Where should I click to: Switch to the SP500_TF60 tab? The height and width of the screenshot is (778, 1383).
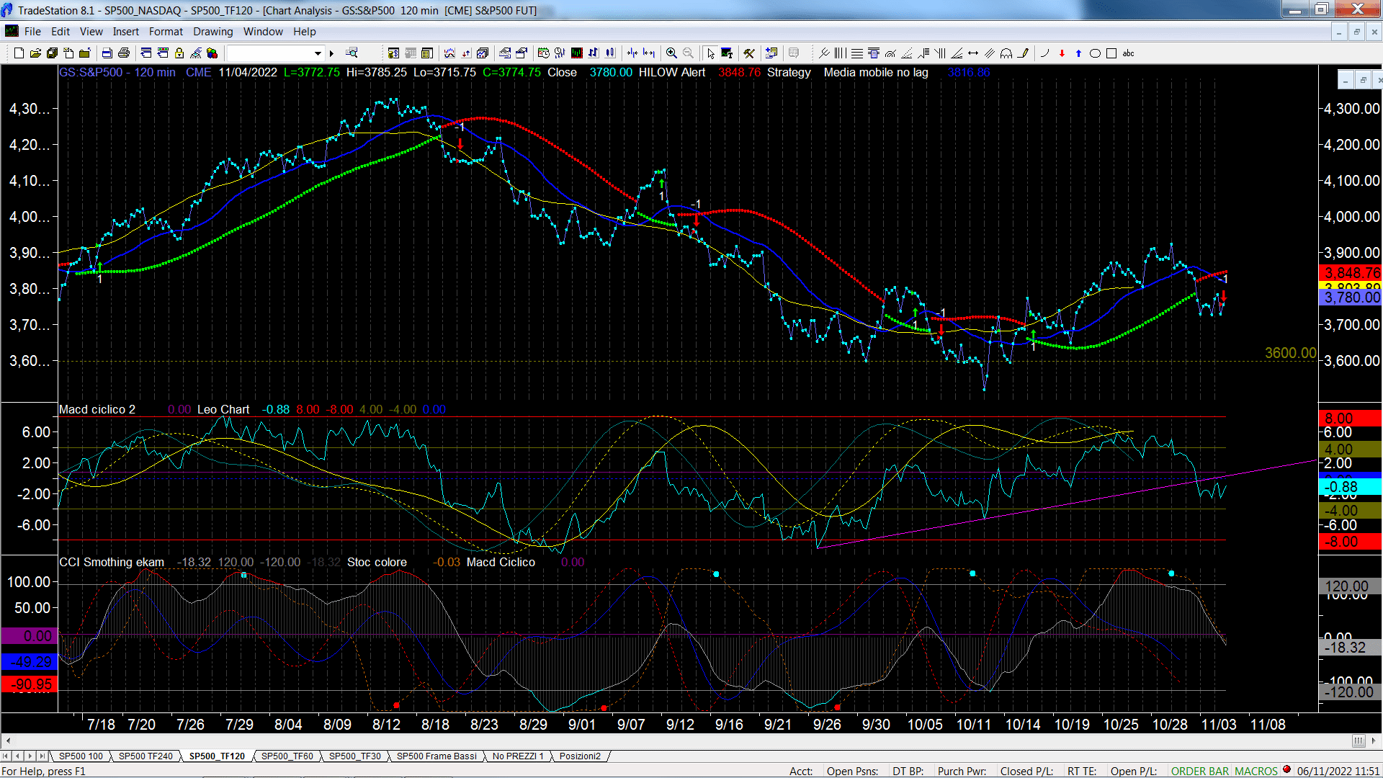pyautogui.click(x=287, y=756)
